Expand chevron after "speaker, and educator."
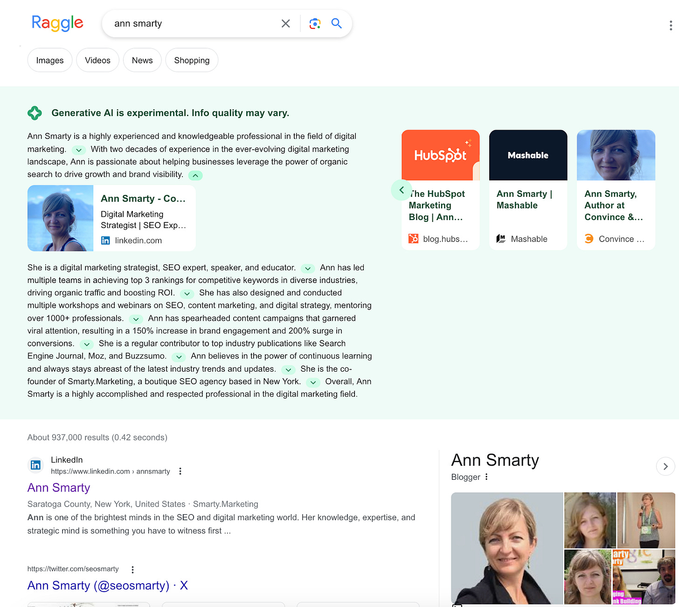 point(307,269)
